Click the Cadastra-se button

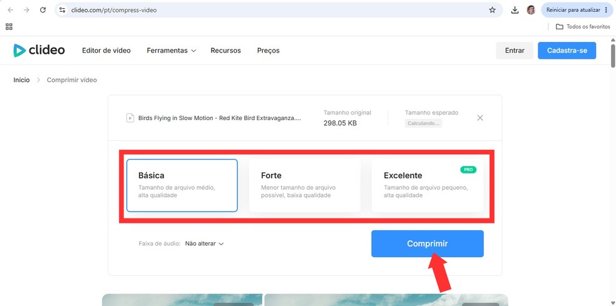pos(567,51)
